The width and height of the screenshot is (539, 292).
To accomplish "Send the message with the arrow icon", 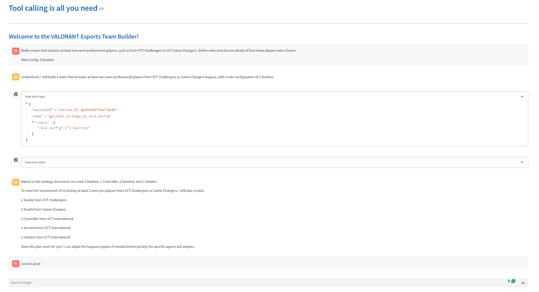I will tap(523, 283).
